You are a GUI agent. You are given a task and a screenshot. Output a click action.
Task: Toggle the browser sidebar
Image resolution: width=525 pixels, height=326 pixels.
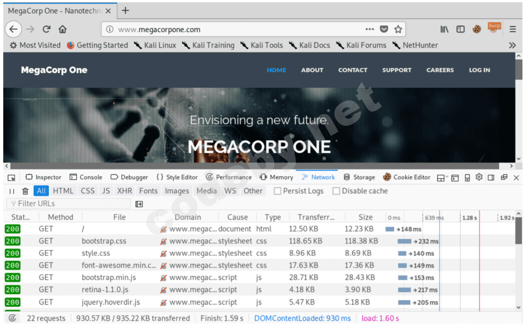[x=460, y=29]
